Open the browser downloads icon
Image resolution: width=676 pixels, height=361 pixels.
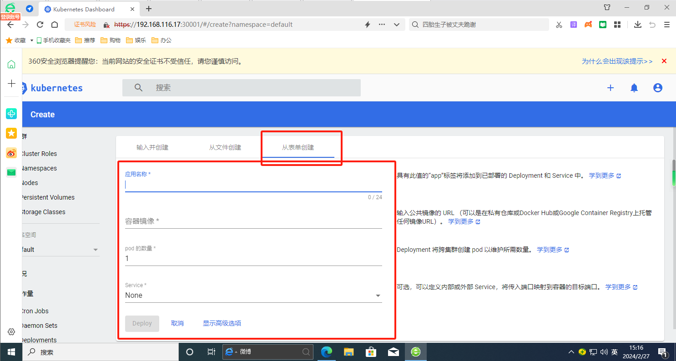(x=638, y=25)
